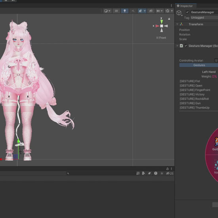Click the red X axis cone on gizmo
Image resolution: width=218 pixels, height=218 pixels.
(x=157, y=26)
